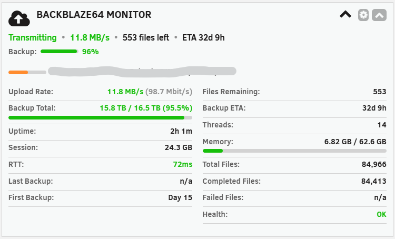Image resolution: width=395 pixels, height=239 pixels.
Task: Click the 96% backup percentage
Action: (x=91, y=52)
